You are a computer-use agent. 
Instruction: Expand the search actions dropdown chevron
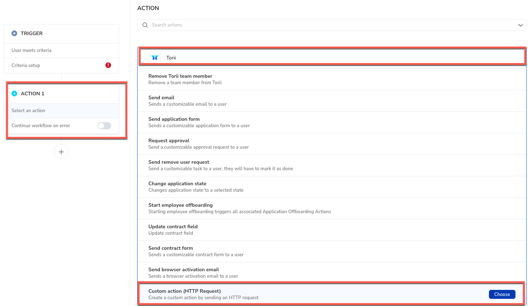(520, 25)
